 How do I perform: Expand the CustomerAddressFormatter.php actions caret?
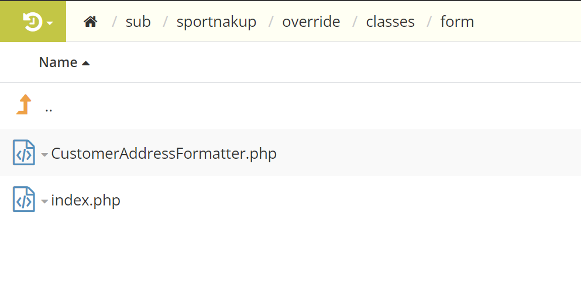click(x=45, y=155)
